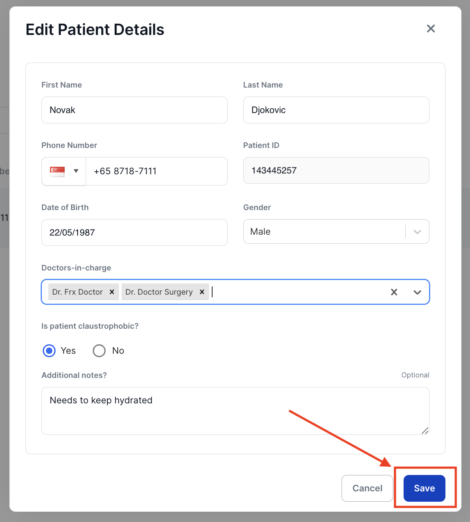Screen dimensions: 470x522
Task: Click the Doctors-in-charge field label
Action: pos(76,267)
